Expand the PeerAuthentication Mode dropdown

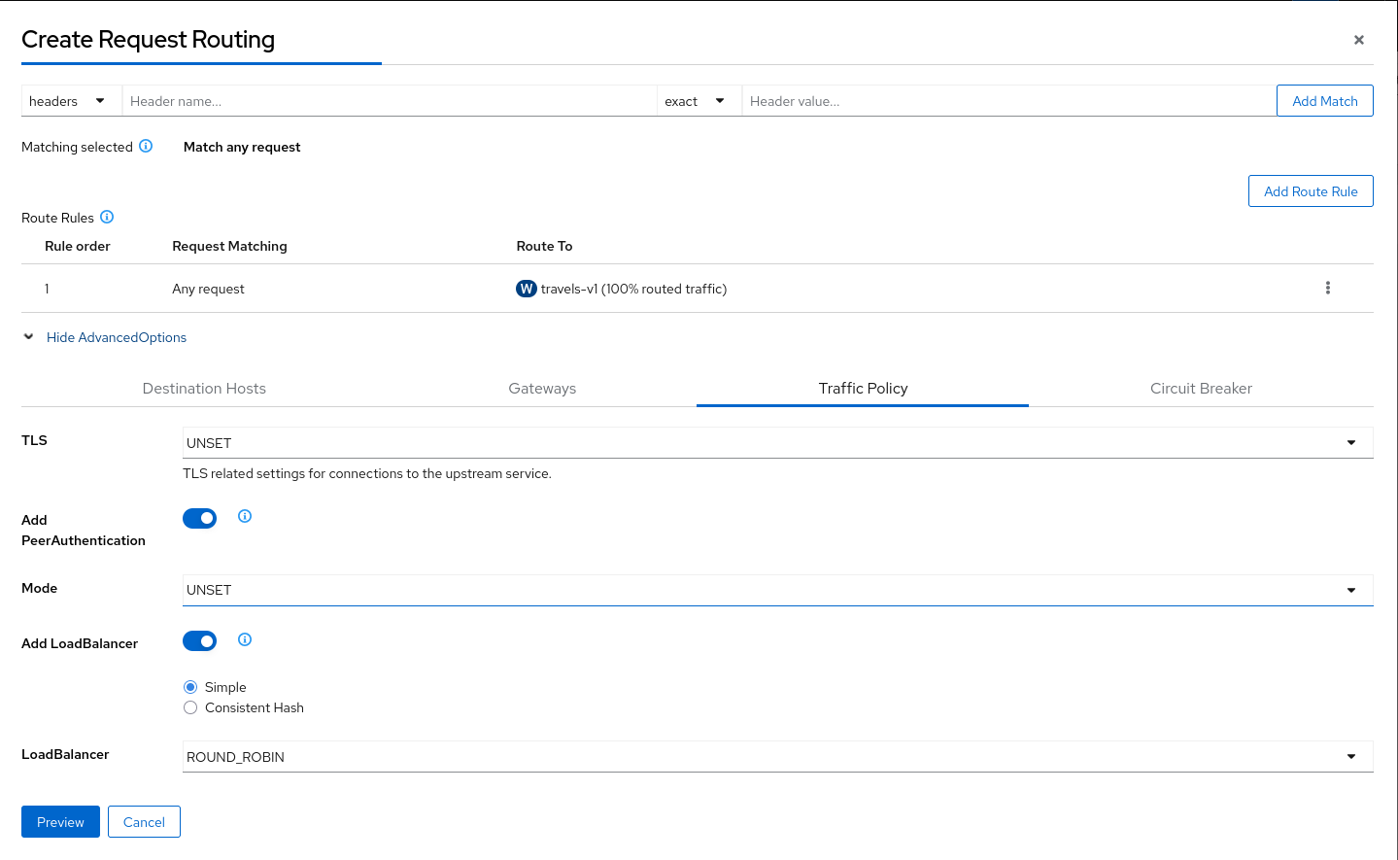pyautogui.click(x=777, y=590)
